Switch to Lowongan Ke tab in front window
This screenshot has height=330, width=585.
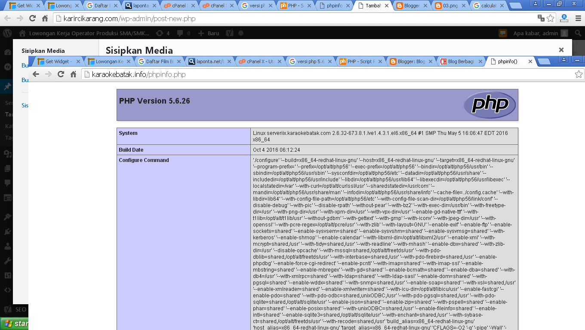(109, 61)
